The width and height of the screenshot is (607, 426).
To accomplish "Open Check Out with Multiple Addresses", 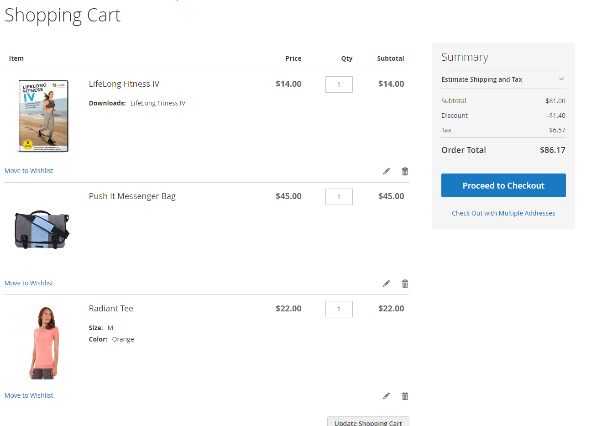I will tap(503, 213).
